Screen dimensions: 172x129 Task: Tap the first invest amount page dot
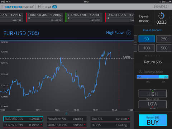(x=146, y=56)
